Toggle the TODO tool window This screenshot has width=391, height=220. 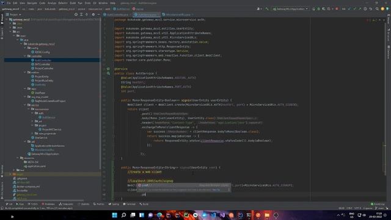tap(33, 204)
